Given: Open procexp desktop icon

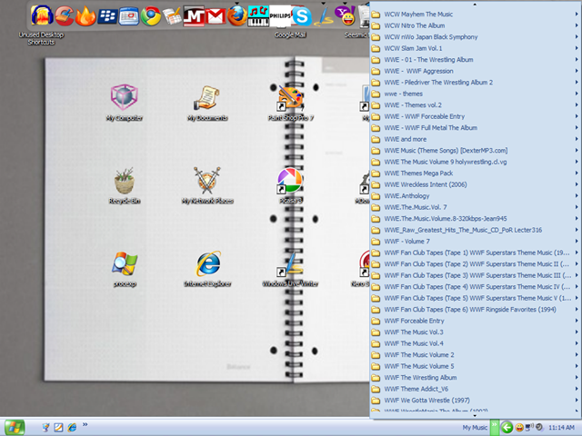Looking at the screenshot, I should click(124, 269).
